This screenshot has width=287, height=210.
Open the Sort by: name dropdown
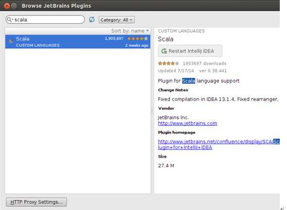[x=130, y=31]
